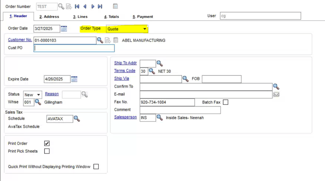This screenshot has height=181, width=325.
Task: Uncheck the Print Order checkbox
Action: [47, 143]
